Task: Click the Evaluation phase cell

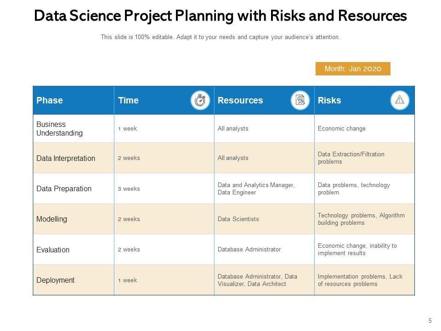Action: (x=53, y=250)
